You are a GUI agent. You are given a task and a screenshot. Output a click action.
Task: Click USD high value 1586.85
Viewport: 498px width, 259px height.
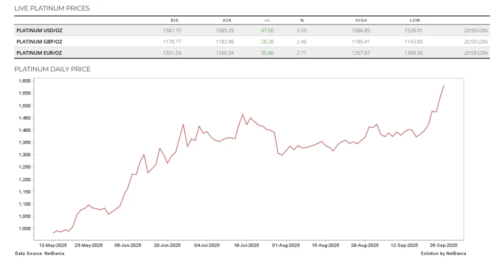click(361, 30)
